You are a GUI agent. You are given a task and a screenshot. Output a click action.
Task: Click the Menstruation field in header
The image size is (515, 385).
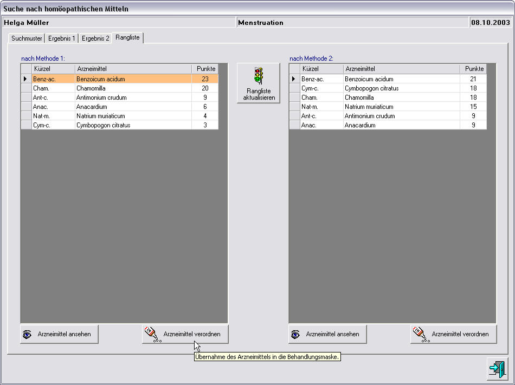(x=352, y=23)
